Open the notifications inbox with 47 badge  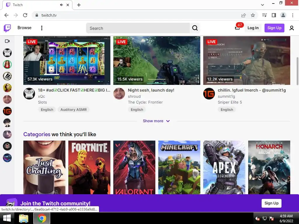[x=237, y=28]
